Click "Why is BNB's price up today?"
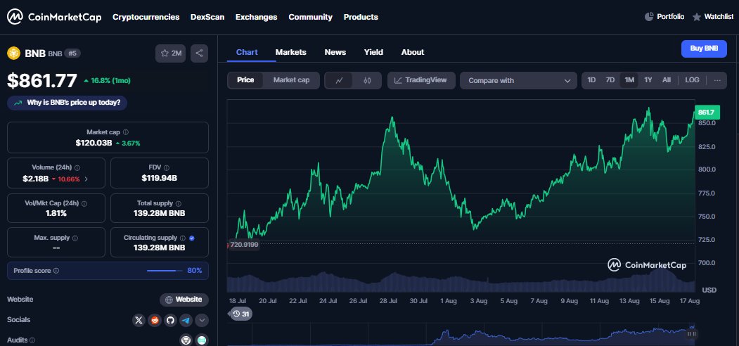Viewport: 739px width, 346px height. pos(67,103)
